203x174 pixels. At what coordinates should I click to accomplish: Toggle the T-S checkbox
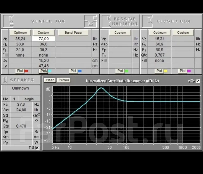[37, 147]
